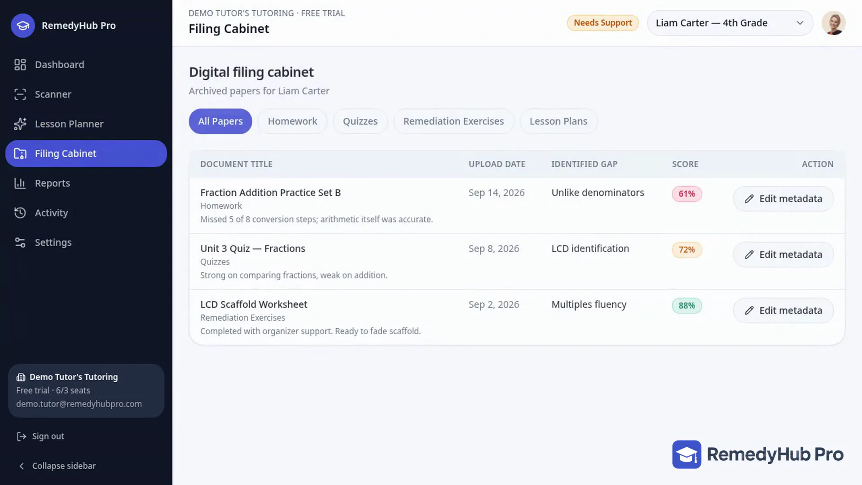This screenshot has height=485, width=862.
Task: Open the Dashboard grid icon
Action: point(20,65)
